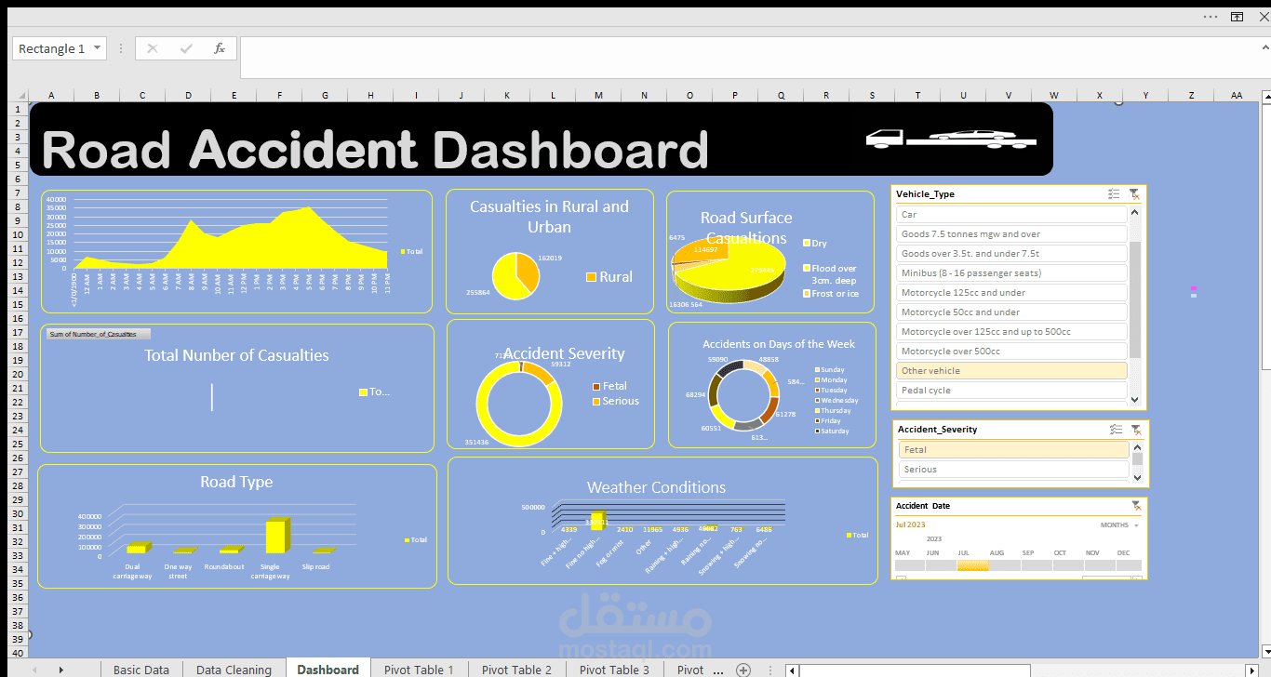Screen dimensions: 1271x677
Task: Select Accidents on Days of the Week chart
Action: coord(772,385)
